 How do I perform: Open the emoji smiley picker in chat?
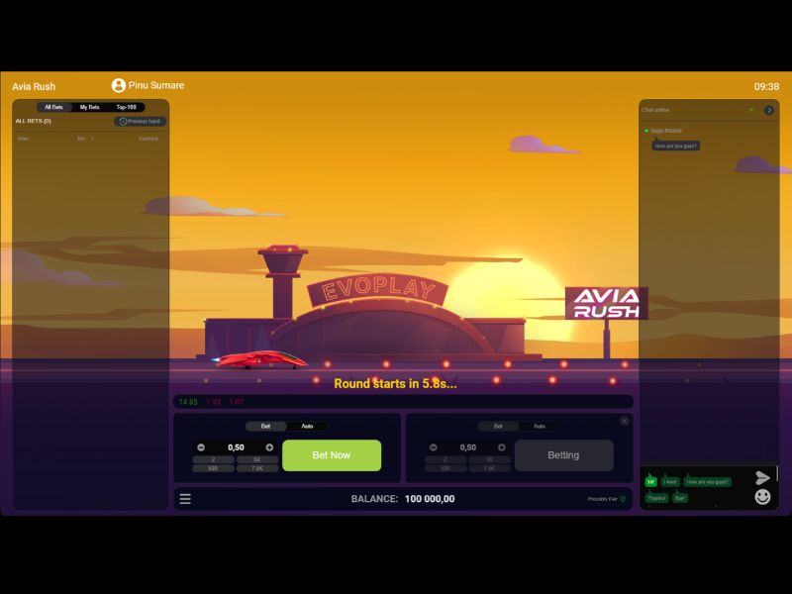pos(762,496)
